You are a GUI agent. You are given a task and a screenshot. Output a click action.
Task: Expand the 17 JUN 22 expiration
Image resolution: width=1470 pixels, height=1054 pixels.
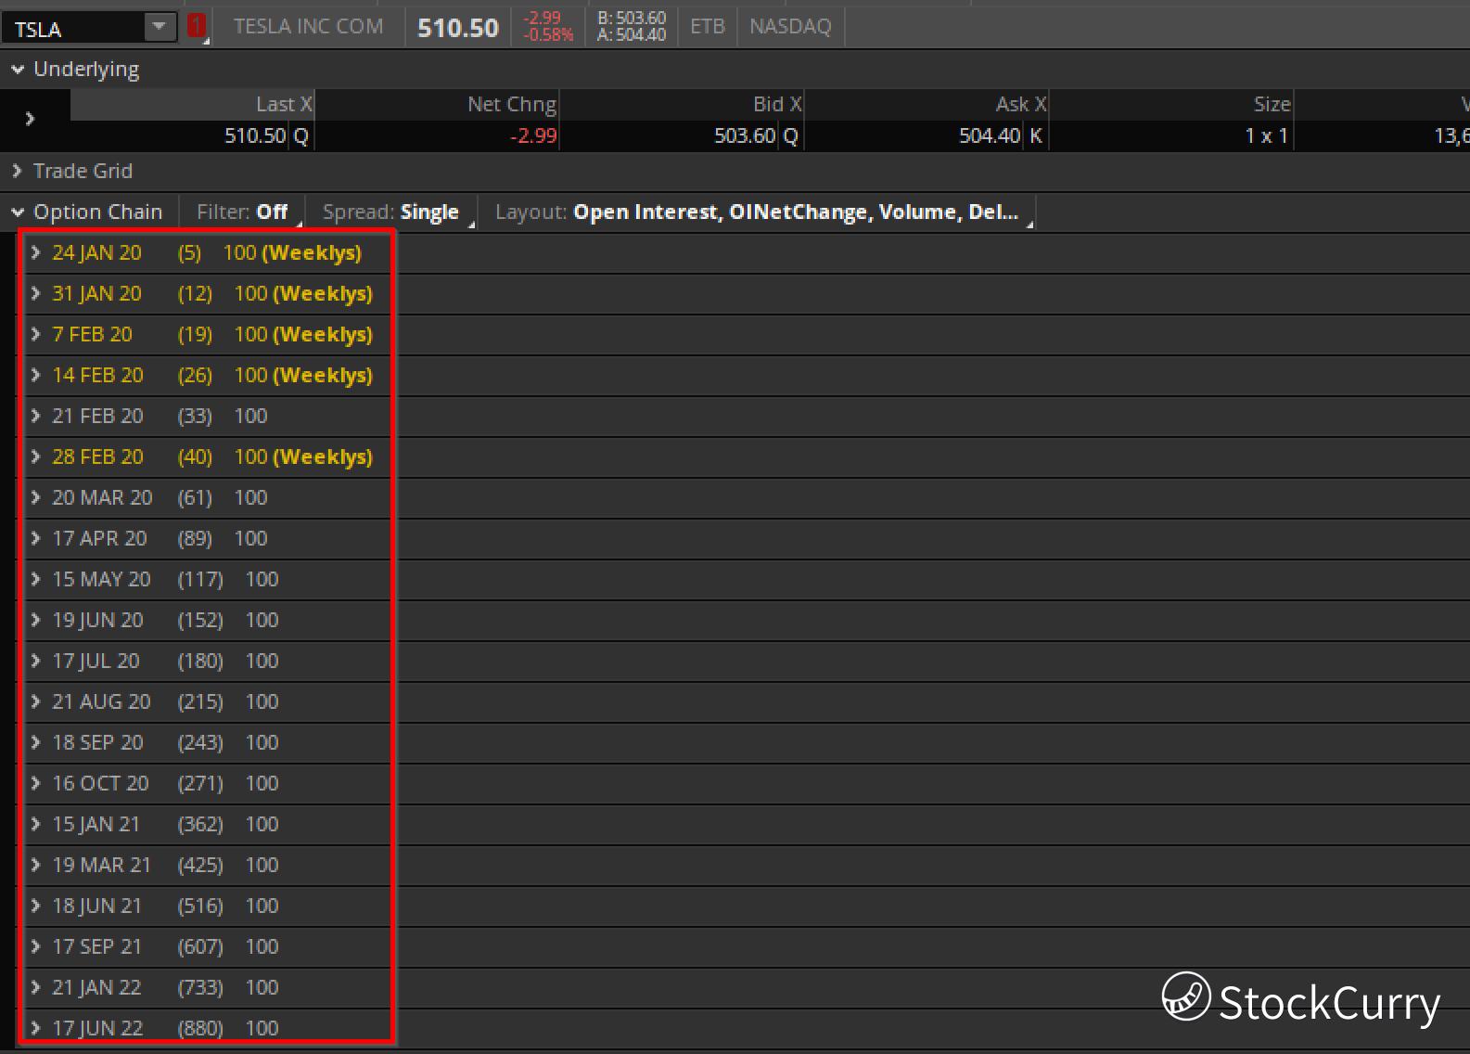coord(35,1028)
